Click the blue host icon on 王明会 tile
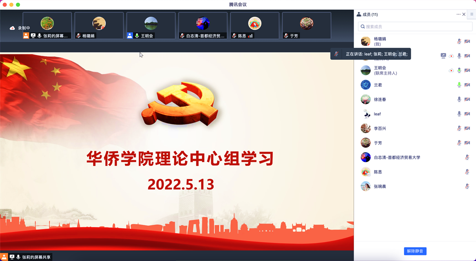476x261 pixels. coord(130,36)
